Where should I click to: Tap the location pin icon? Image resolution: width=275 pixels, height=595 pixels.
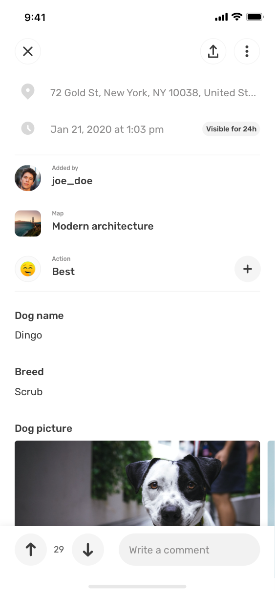[28, 92]
